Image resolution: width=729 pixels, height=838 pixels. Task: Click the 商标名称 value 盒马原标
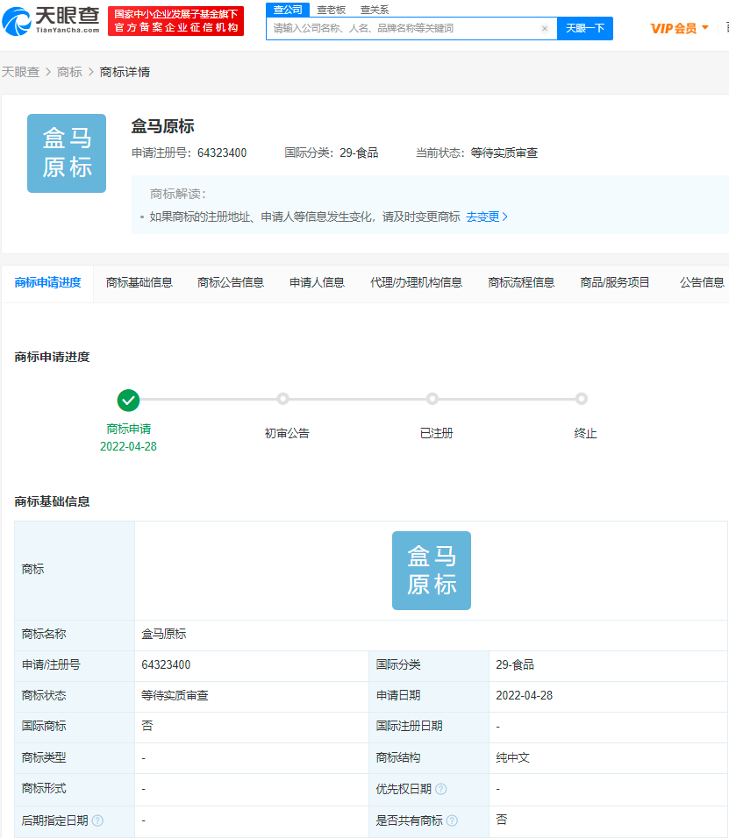coord(164,635)
